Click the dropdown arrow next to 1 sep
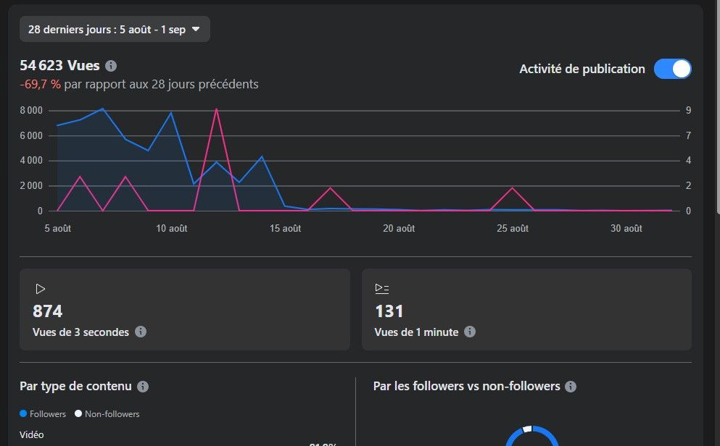 [196, 30]
